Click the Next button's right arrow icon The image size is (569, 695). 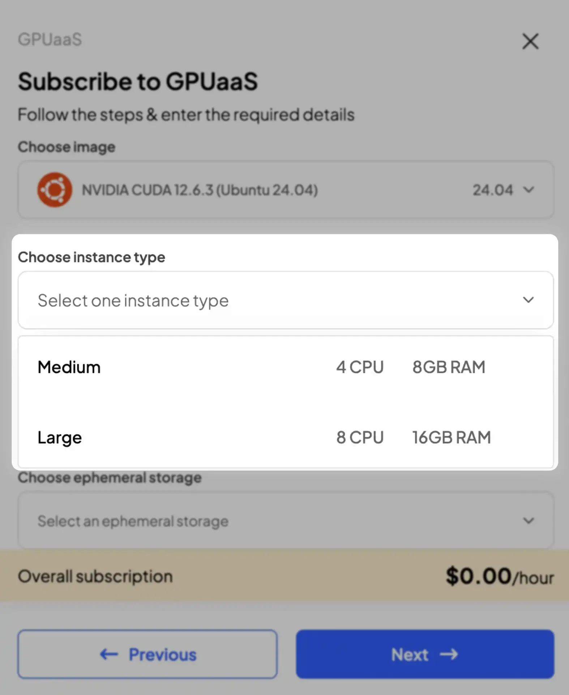[450, 654]
